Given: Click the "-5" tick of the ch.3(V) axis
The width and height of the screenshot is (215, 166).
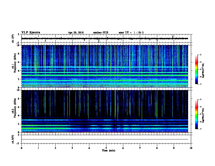Looking at the screenshot, I should (18, 143).
